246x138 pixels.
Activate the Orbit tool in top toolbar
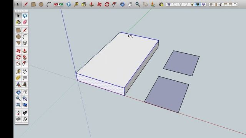(122, 4)
